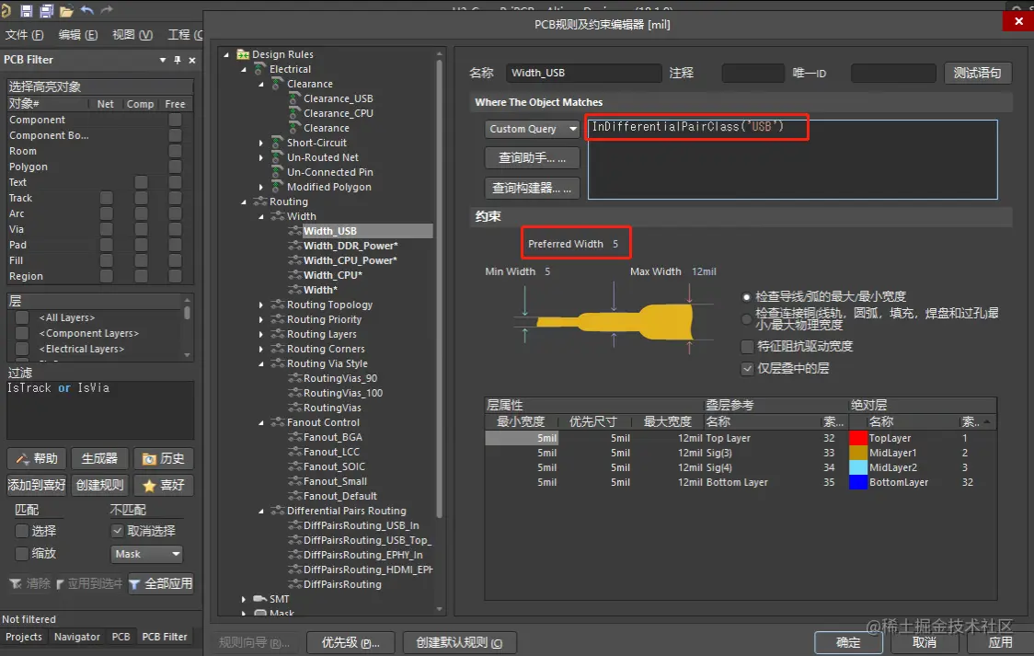Click the Save All icon
The width and height of the screenshot is (1034, 656).
[x=46, y=10]
